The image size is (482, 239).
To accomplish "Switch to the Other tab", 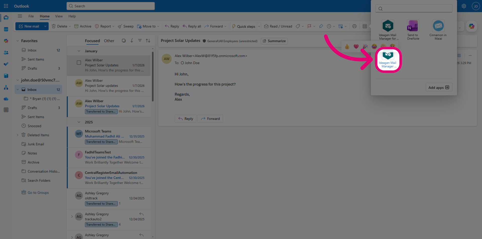I will (109, 41).
